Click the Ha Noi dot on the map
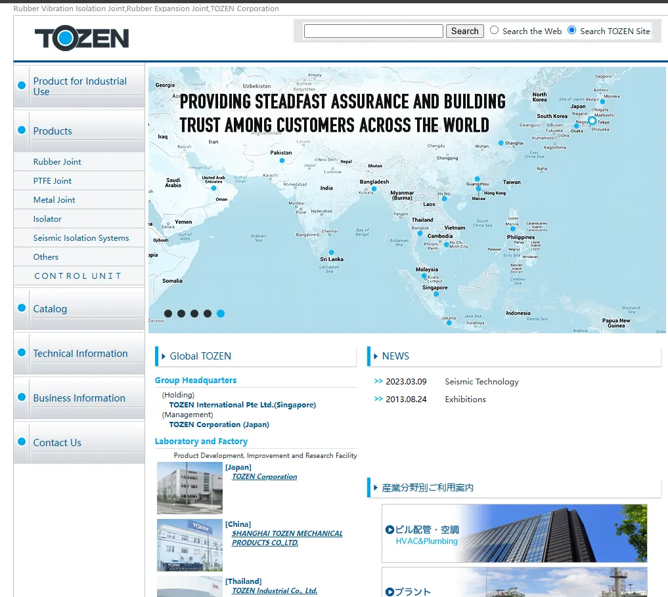The height and width of the screenshot is (597, 668). click(x=445, y=199)
